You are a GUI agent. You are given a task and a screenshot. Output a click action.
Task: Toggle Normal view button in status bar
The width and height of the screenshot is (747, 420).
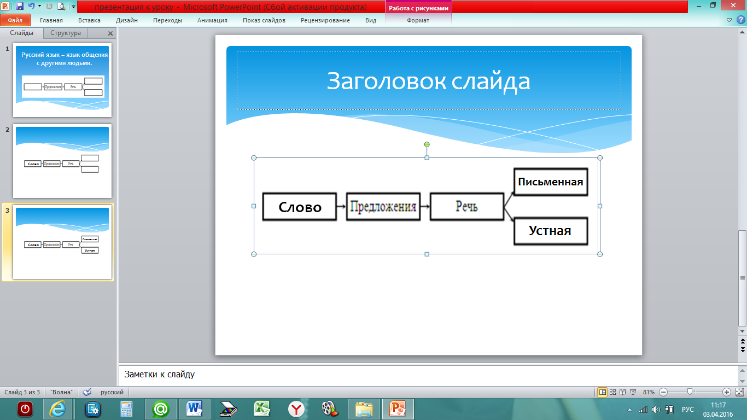click(x=603, y=392)
